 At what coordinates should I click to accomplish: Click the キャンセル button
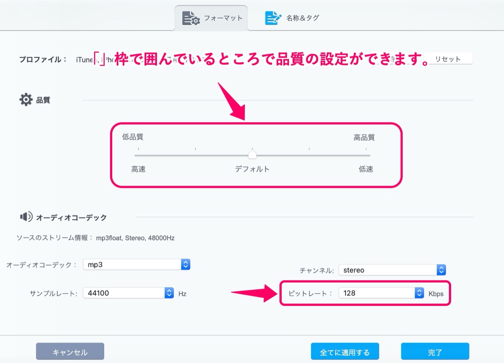tap(70, 352)
